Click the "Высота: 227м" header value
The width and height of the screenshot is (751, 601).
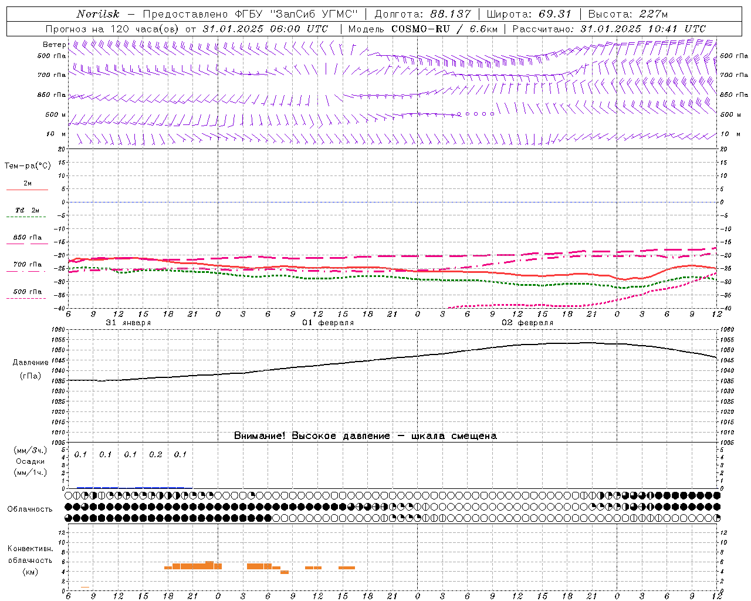coord(628,14)
